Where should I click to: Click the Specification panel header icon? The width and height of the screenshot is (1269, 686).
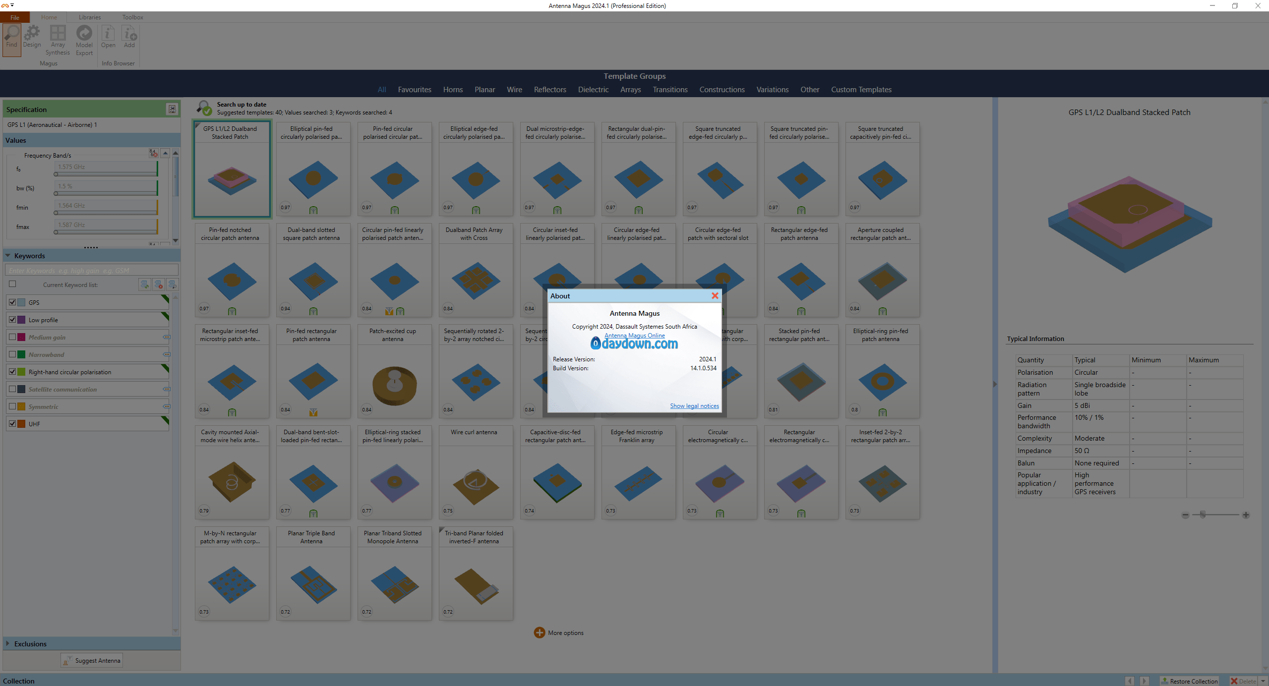coord(172,109)
